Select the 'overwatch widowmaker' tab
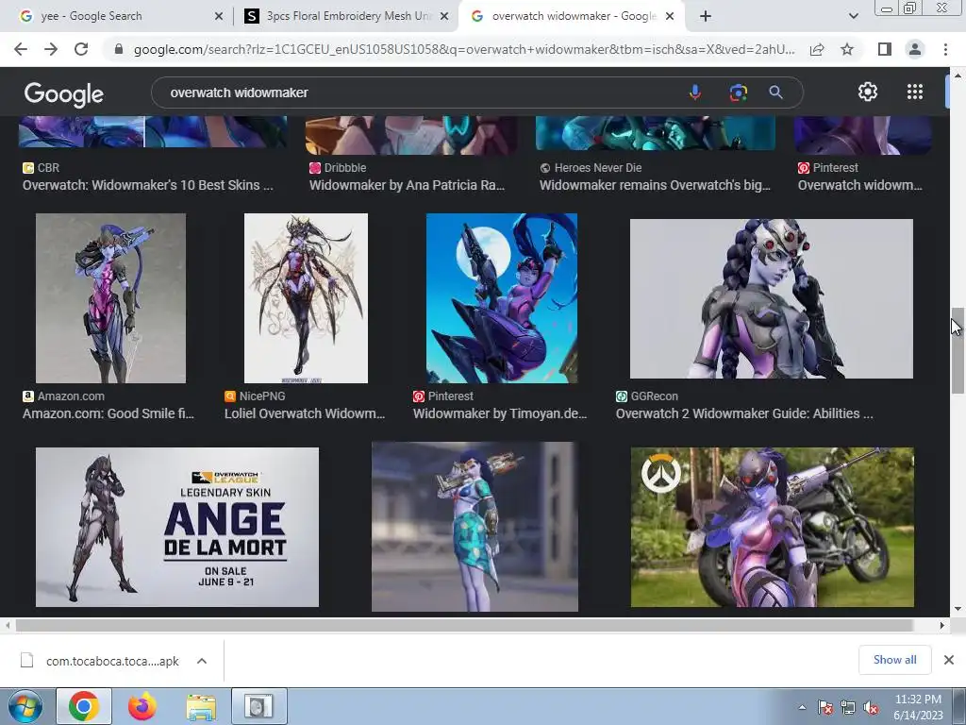Screen dimensions: 966x725 (x=571, y=16)
